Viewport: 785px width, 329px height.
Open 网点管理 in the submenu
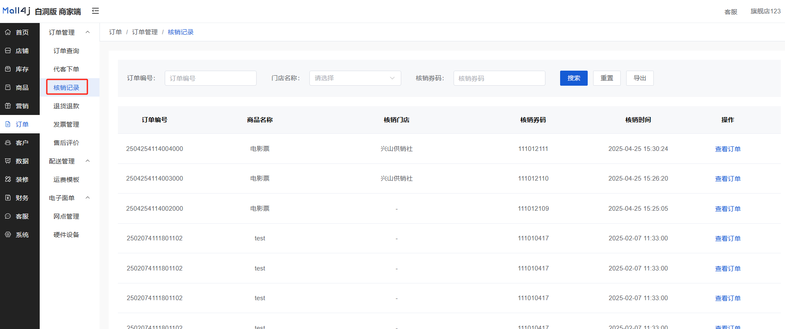(x=66, y=216)
